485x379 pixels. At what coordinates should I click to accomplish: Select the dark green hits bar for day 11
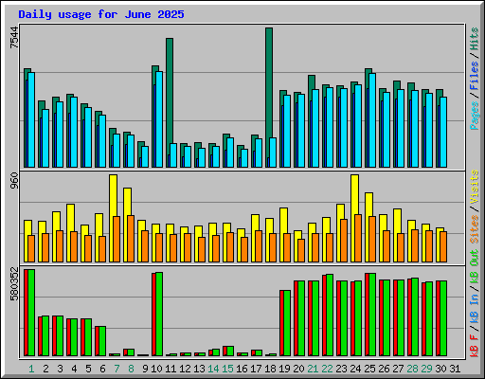[x=170, y=90]
